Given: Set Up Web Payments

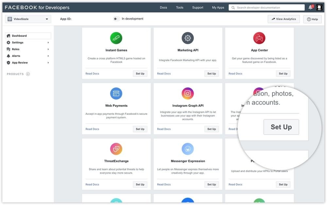Looking at the screenshot, I should click(140, 129).
